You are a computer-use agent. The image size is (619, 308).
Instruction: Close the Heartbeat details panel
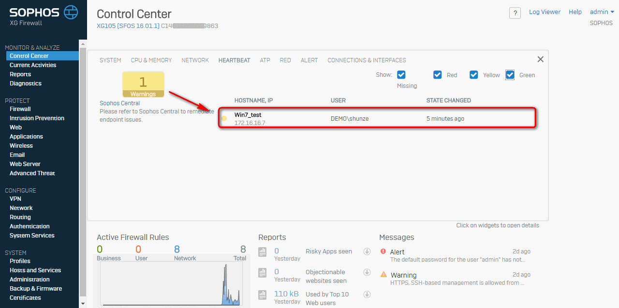541,59
